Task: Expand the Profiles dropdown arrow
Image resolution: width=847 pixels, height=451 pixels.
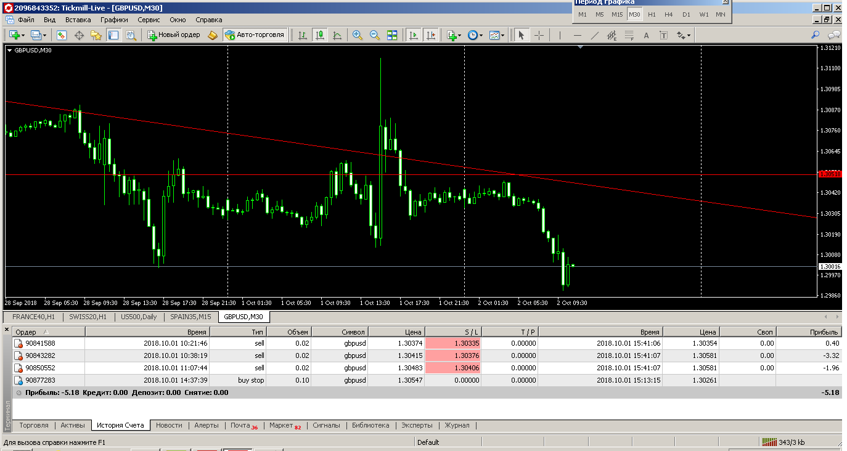Action: coord(45,36)
